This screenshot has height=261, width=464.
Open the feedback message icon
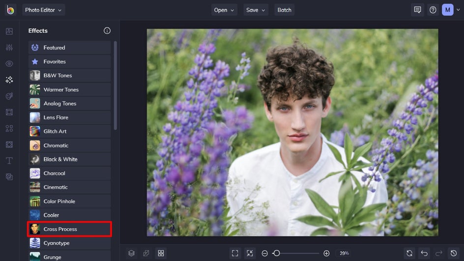tap(417, 10)
